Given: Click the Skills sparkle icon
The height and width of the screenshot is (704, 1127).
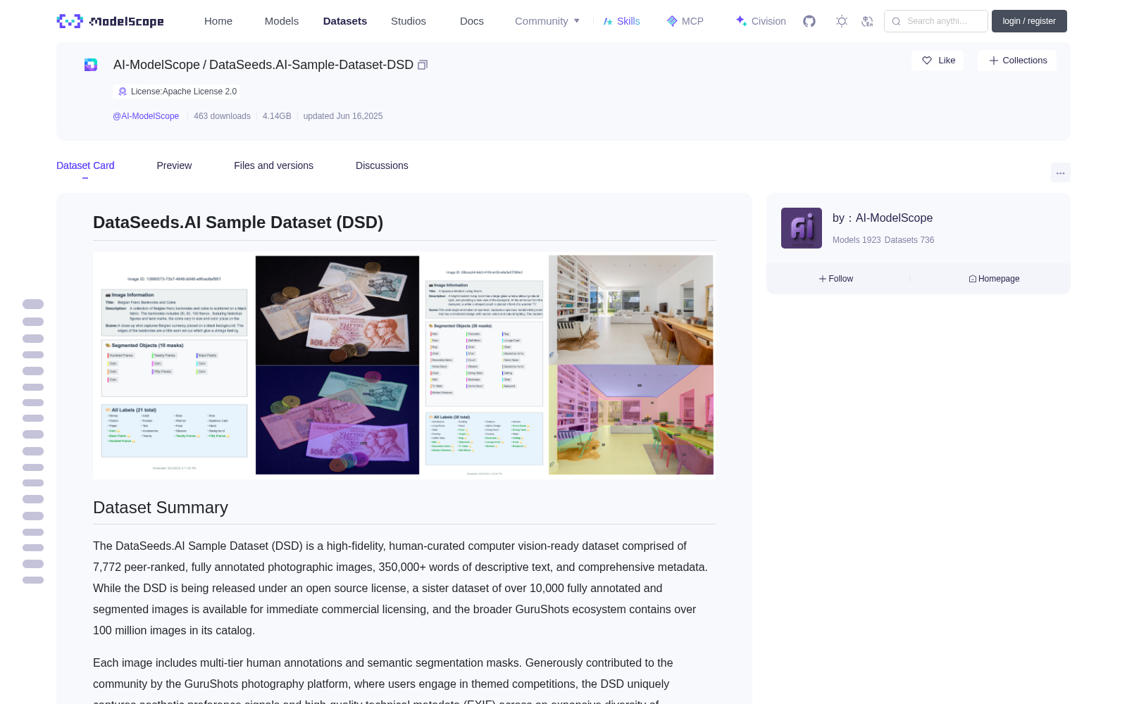Looking at the screenshot, I should [x=608, y=21].
